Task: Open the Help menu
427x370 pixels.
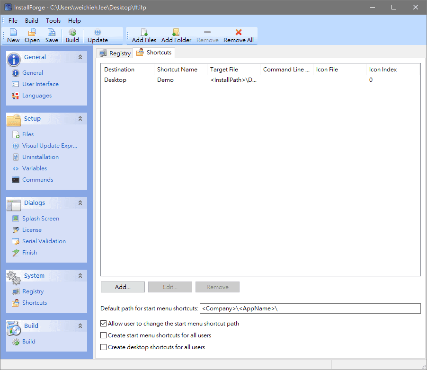Action: (74, 21)
